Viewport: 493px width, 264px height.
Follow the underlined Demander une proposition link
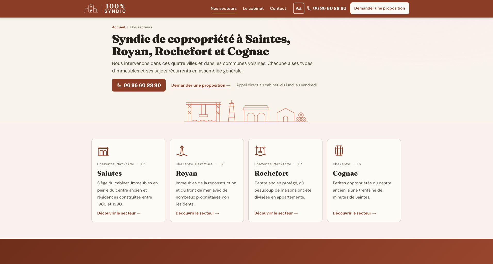(201, 85)
